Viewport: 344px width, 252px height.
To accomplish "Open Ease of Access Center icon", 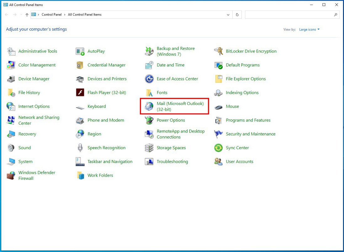I will [x=149, y=79].
